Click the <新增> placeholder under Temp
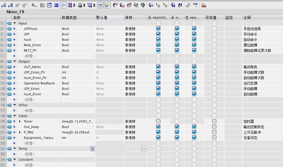 coord(29,154)
